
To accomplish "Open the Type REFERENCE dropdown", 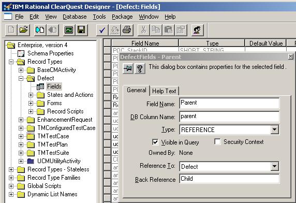I will 274,129.
